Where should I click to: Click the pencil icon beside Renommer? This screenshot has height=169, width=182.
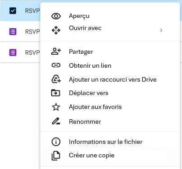(56, 121)
